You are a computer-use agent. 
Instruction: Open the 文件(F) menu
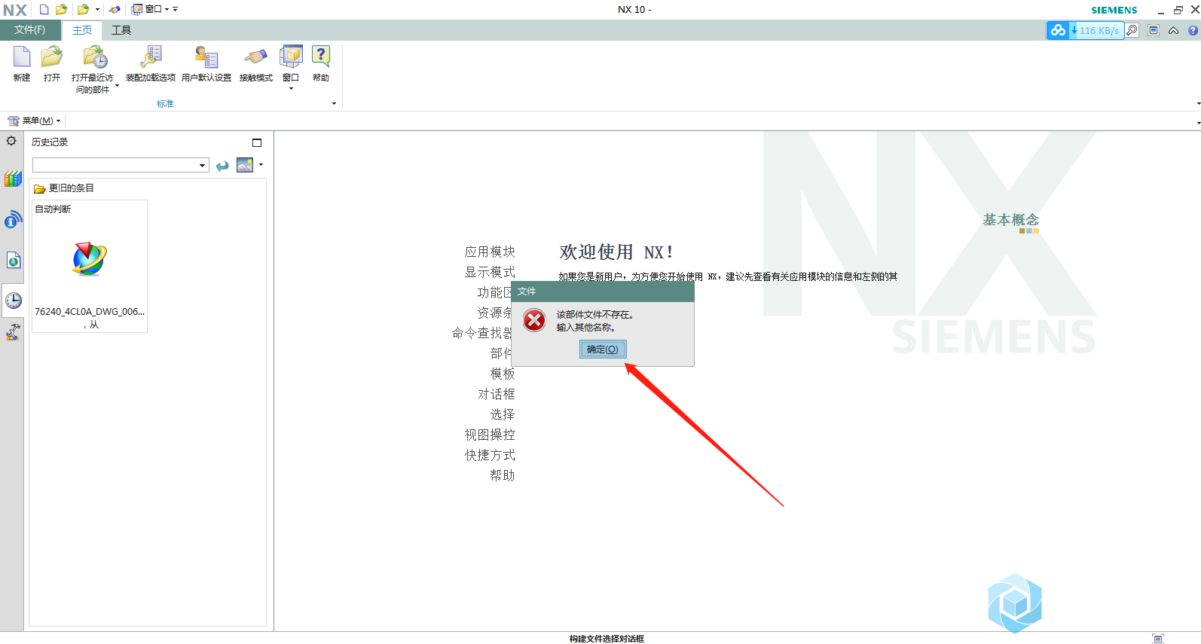pyautogui.click(x=29, y=30)
